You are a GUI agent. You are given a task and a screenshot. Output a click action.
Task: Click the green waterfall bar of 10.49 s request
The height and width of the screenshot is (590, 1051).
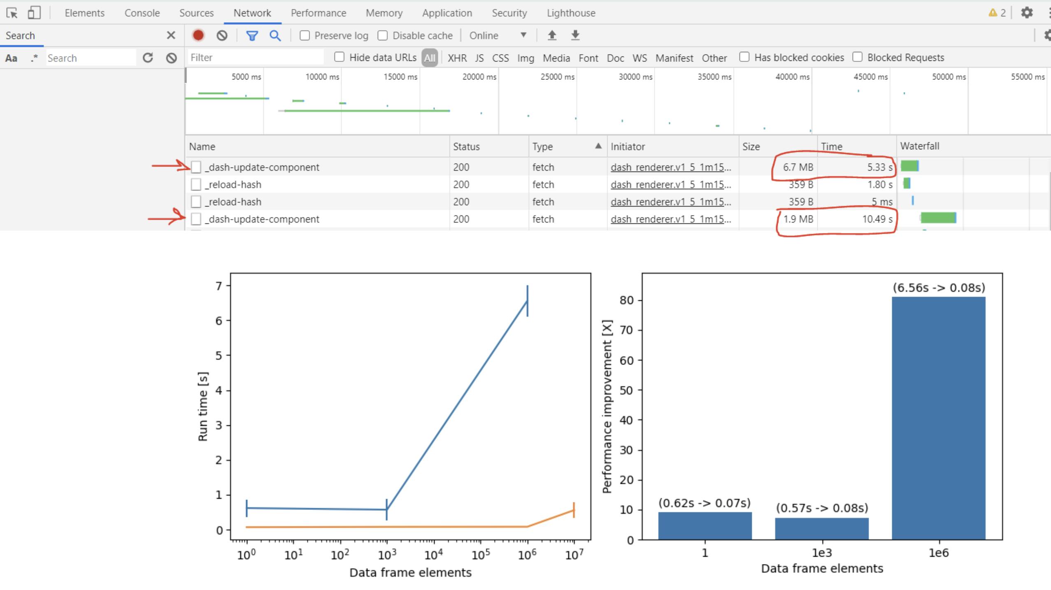(x=938, y=218)
